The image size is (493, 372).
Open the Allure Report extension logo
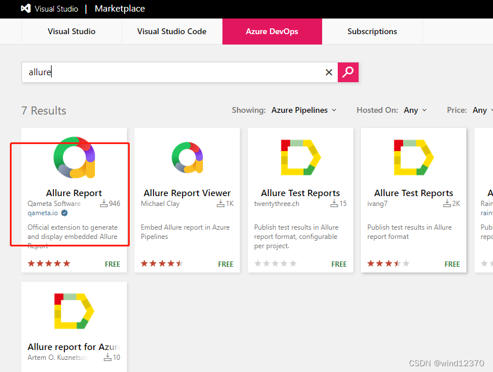point(74,157)
